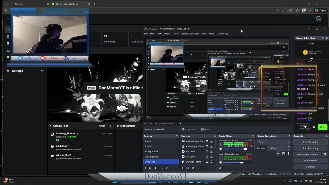
Task: Move source up with Sources up arrow
Action: [x=199, y=168]
